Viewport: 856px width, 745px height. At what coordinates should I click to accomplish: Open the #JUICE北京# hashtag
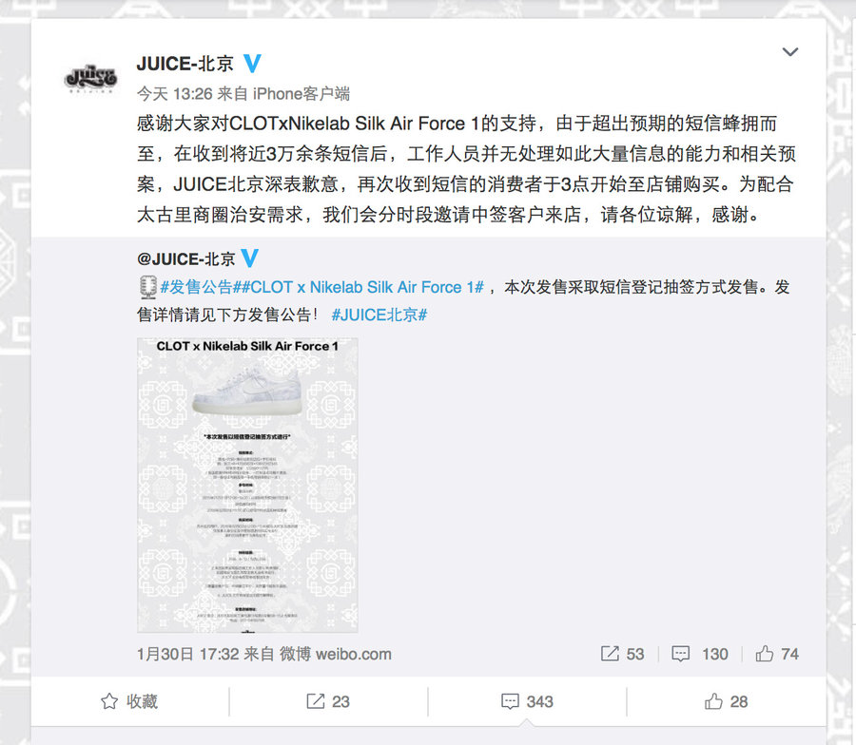coord(379,315)
